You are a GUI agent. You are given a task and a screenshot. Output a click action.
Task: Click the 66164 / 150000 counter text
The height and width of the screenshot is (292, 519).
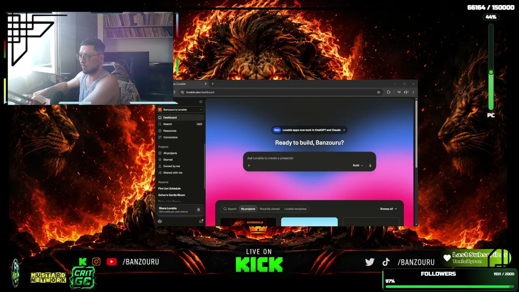(x=491, y=8)
